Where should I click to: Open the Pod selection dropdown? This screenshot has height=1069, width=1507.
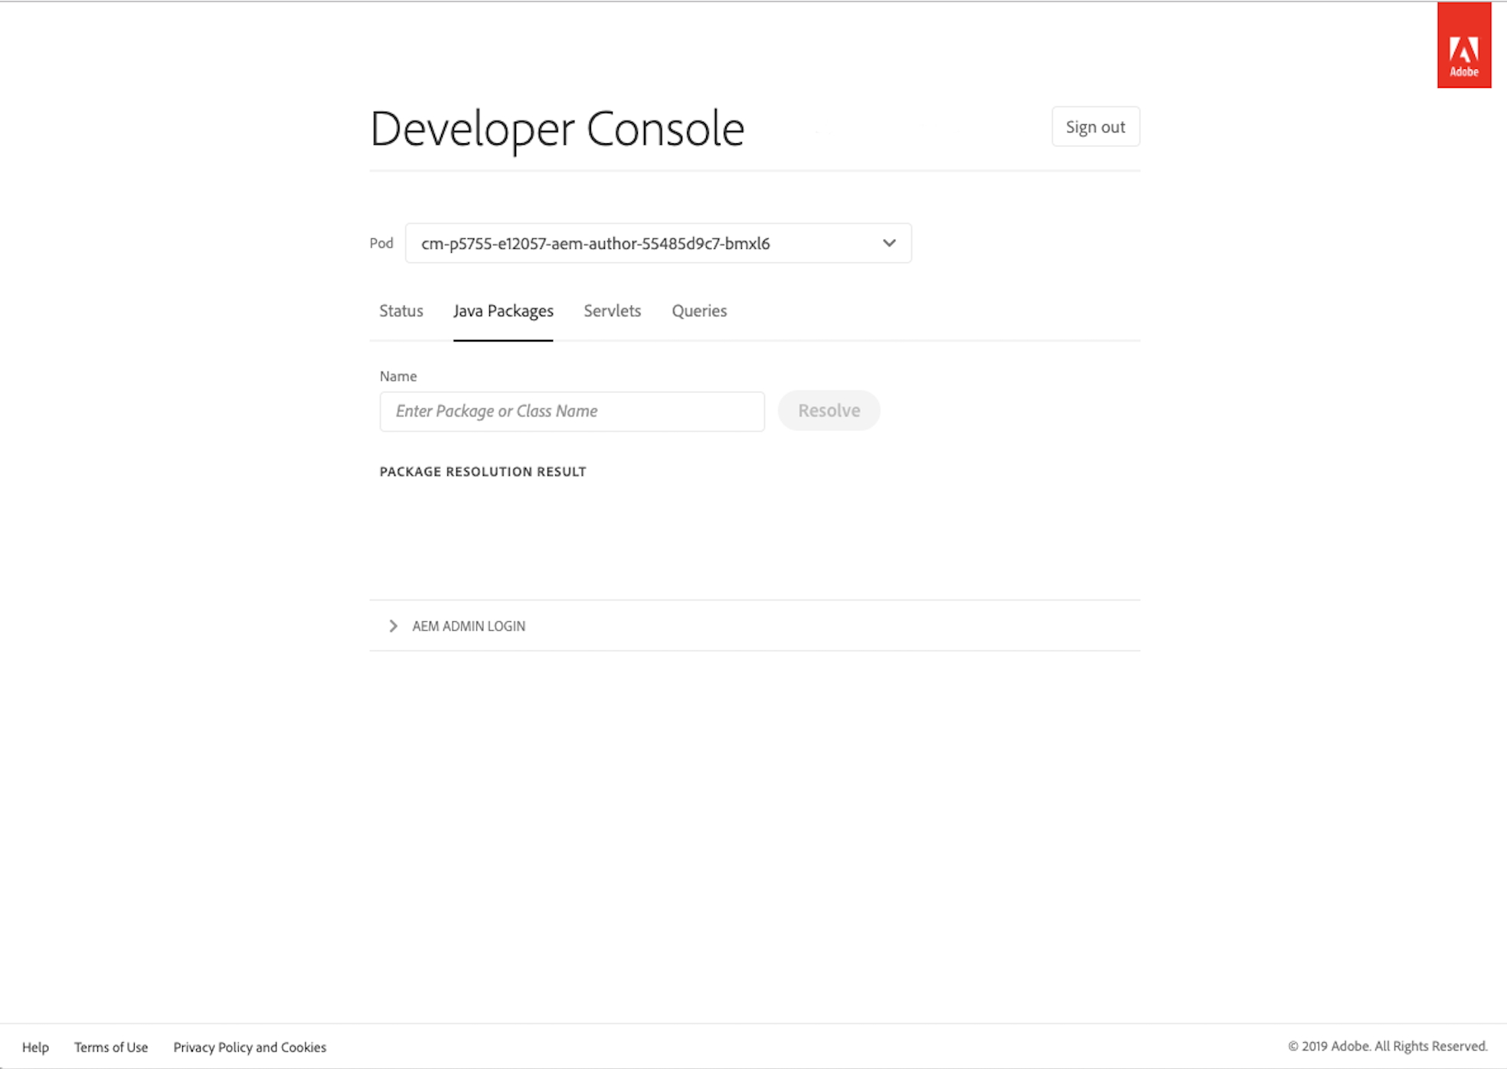(x=657, y=244)
